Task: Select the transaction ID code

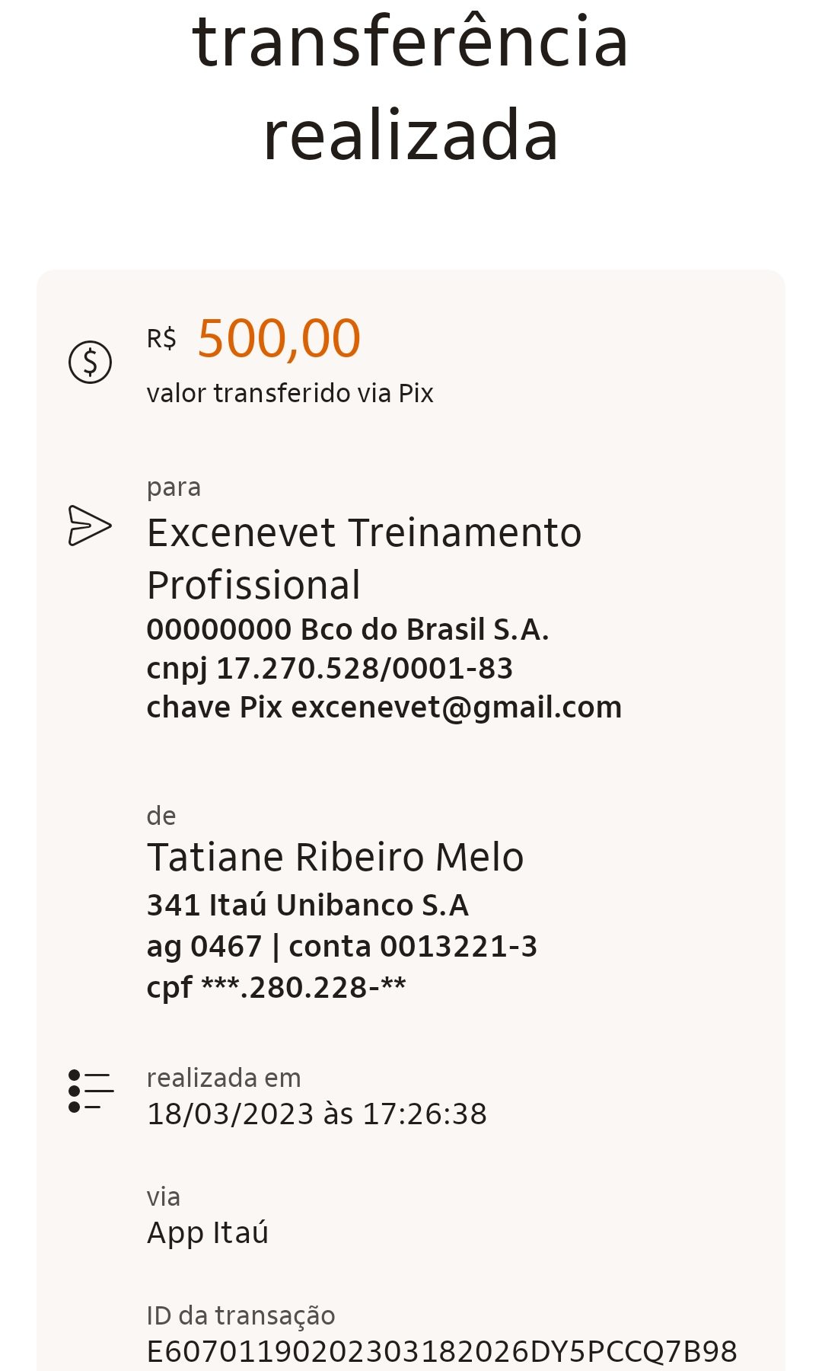Action: click(x=441, y=1351)
